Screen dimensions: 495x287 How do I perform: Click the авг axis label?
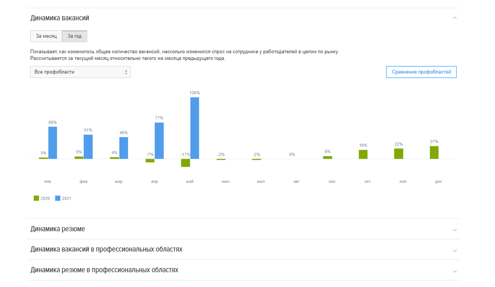pyautogui.click(x=297, y=182)
